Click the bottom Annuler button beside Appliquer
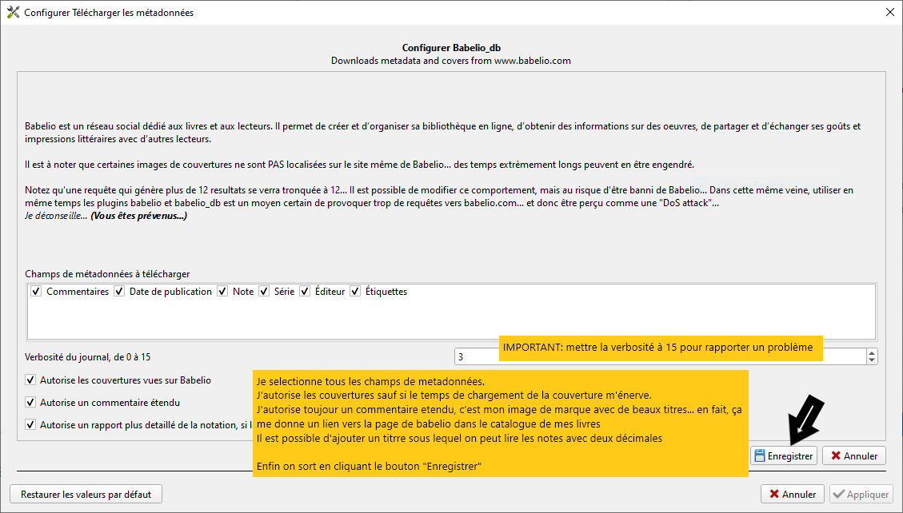This screenshot has height=513, width=903. pos(793,495)
